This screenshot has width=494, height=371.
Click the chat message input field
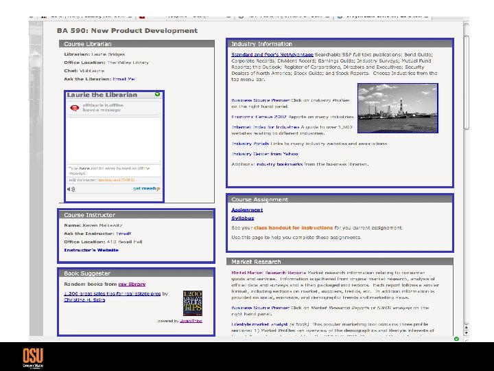click(x=114, y=170)
